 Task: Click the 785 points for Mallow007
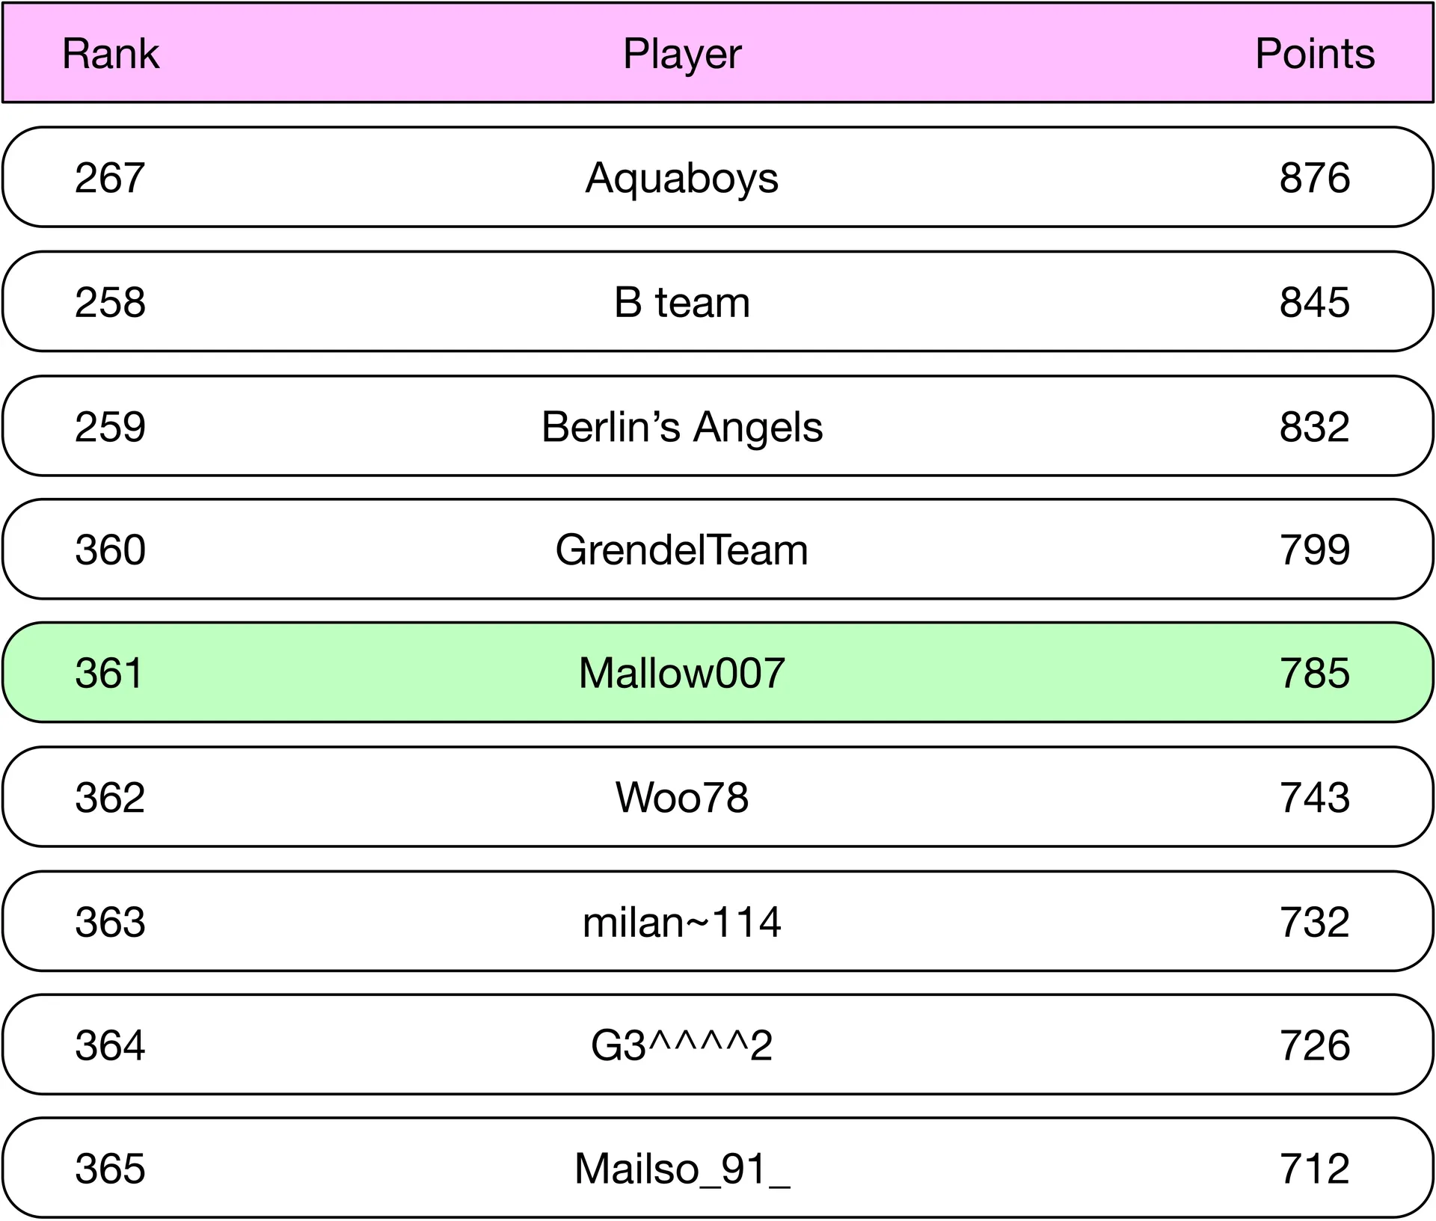1315,673
